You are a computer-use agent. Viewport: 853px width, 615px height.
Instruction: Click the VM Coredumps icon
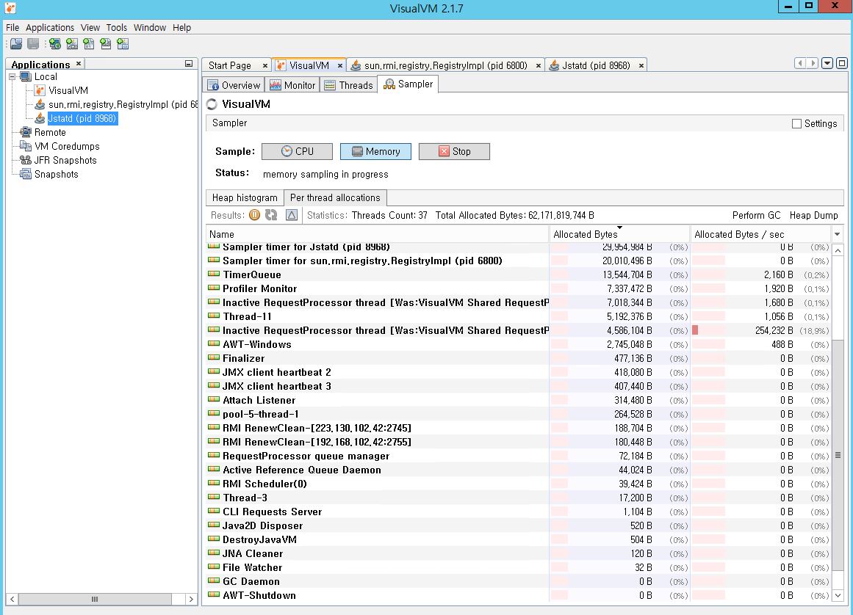[x=26, y=146]
